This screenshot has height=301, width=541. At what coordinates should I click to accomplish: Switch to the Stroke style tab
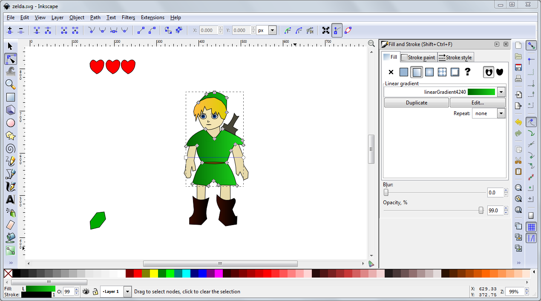(455, 58)
